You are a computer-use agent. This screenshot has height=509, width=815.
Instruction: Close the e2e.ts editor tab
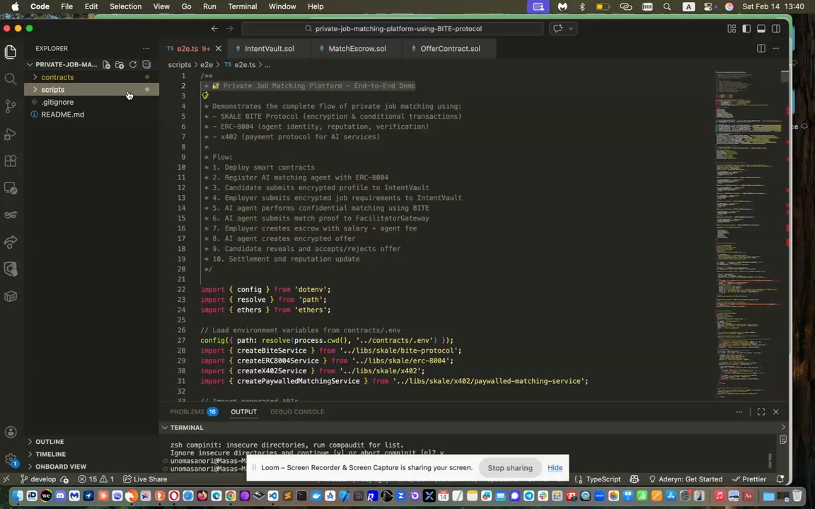coord(219,48)
